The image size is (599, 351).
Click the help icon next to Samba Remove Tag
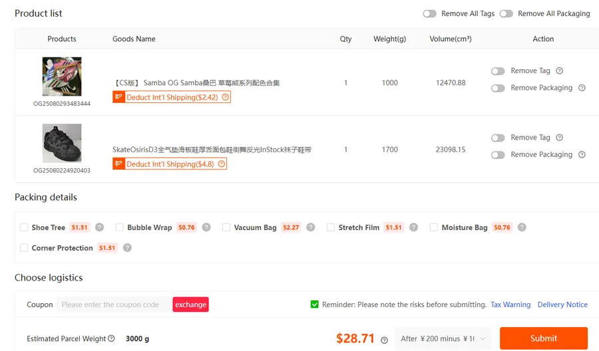click(x=559, y=70)
